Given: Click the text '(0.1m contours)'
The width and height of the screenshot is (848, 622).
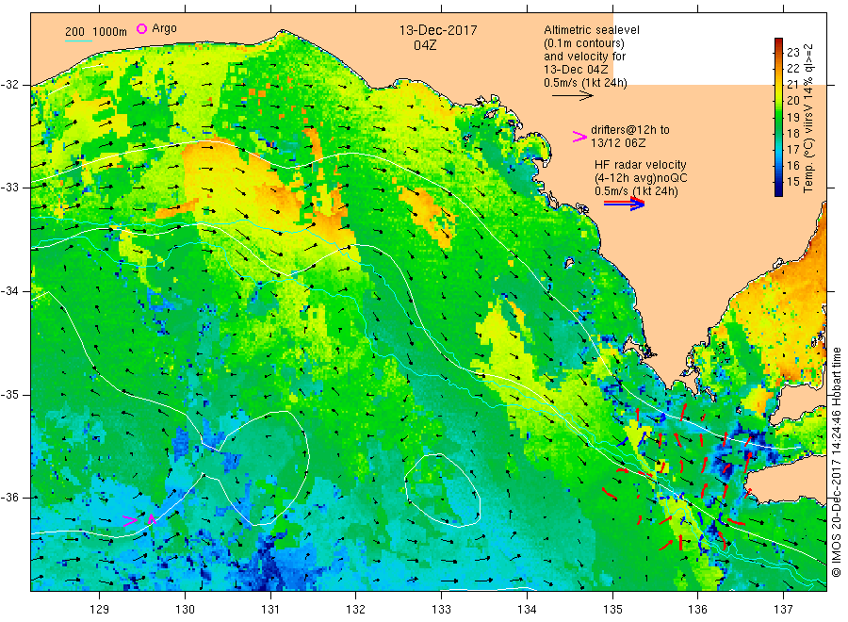Looking at the screenshot, I should (584, 43).
